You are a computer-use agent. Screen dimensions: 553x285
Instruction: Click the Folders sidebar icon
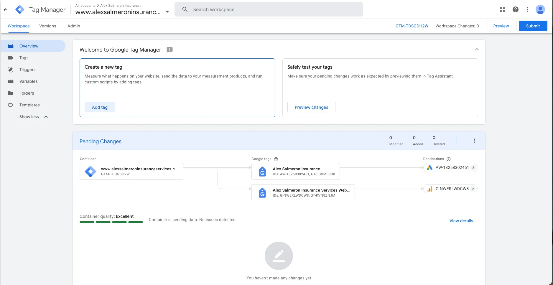[11, 93]
